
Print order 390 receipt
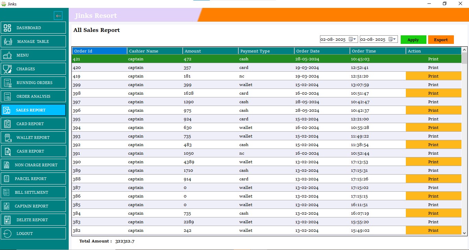[x=433, y=162]
